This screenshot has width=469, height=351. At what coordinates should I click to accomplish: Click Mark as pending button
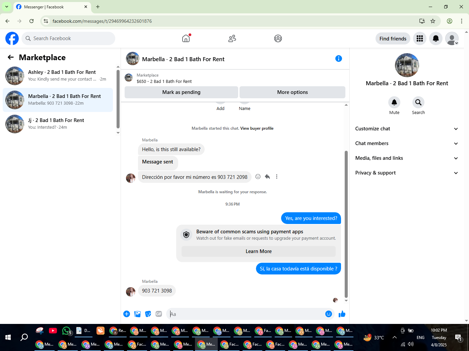pyautogui.click(x=181, y=92)
